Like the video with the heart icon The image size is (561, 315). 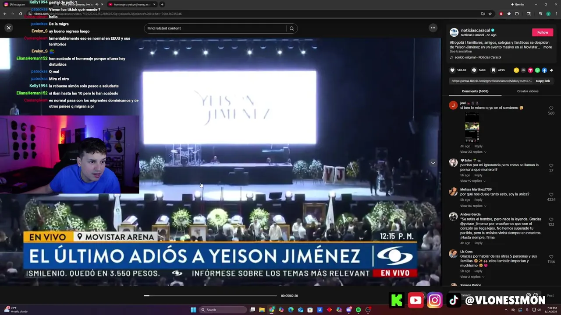(x=452, y=70)
